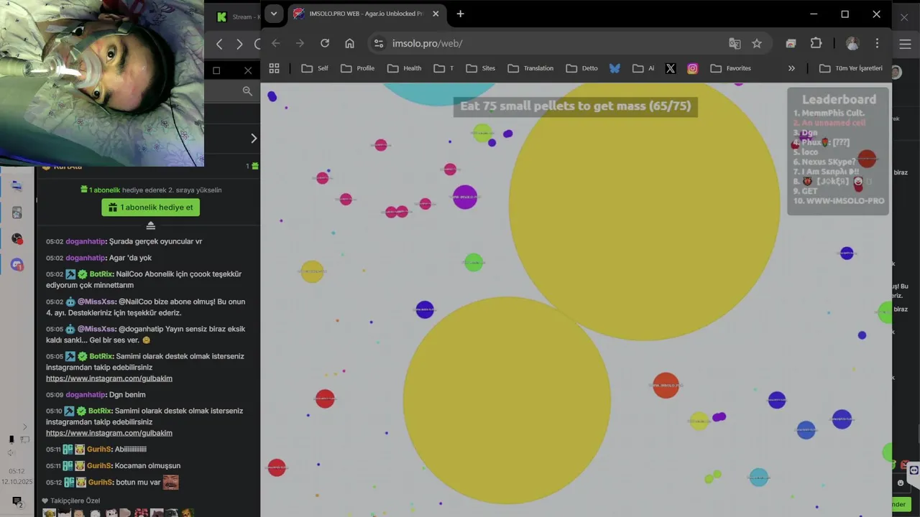The image size is (920, 517).
Task: Open the Bluesky butterfly bookmark
Action: (x=615, y=68)
